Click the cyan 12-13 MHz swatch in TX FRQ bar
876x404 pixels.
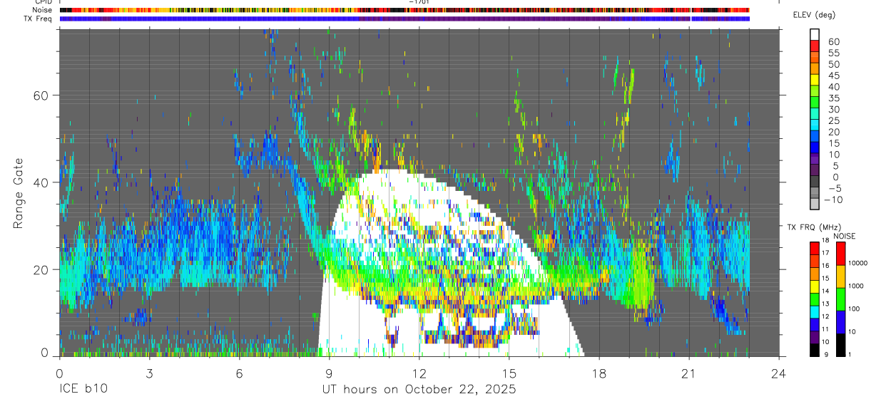tap(815, 311)
